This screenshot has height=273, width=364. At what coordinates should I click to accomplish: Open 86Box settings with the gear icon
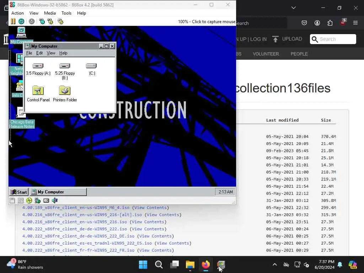(60, 22)
